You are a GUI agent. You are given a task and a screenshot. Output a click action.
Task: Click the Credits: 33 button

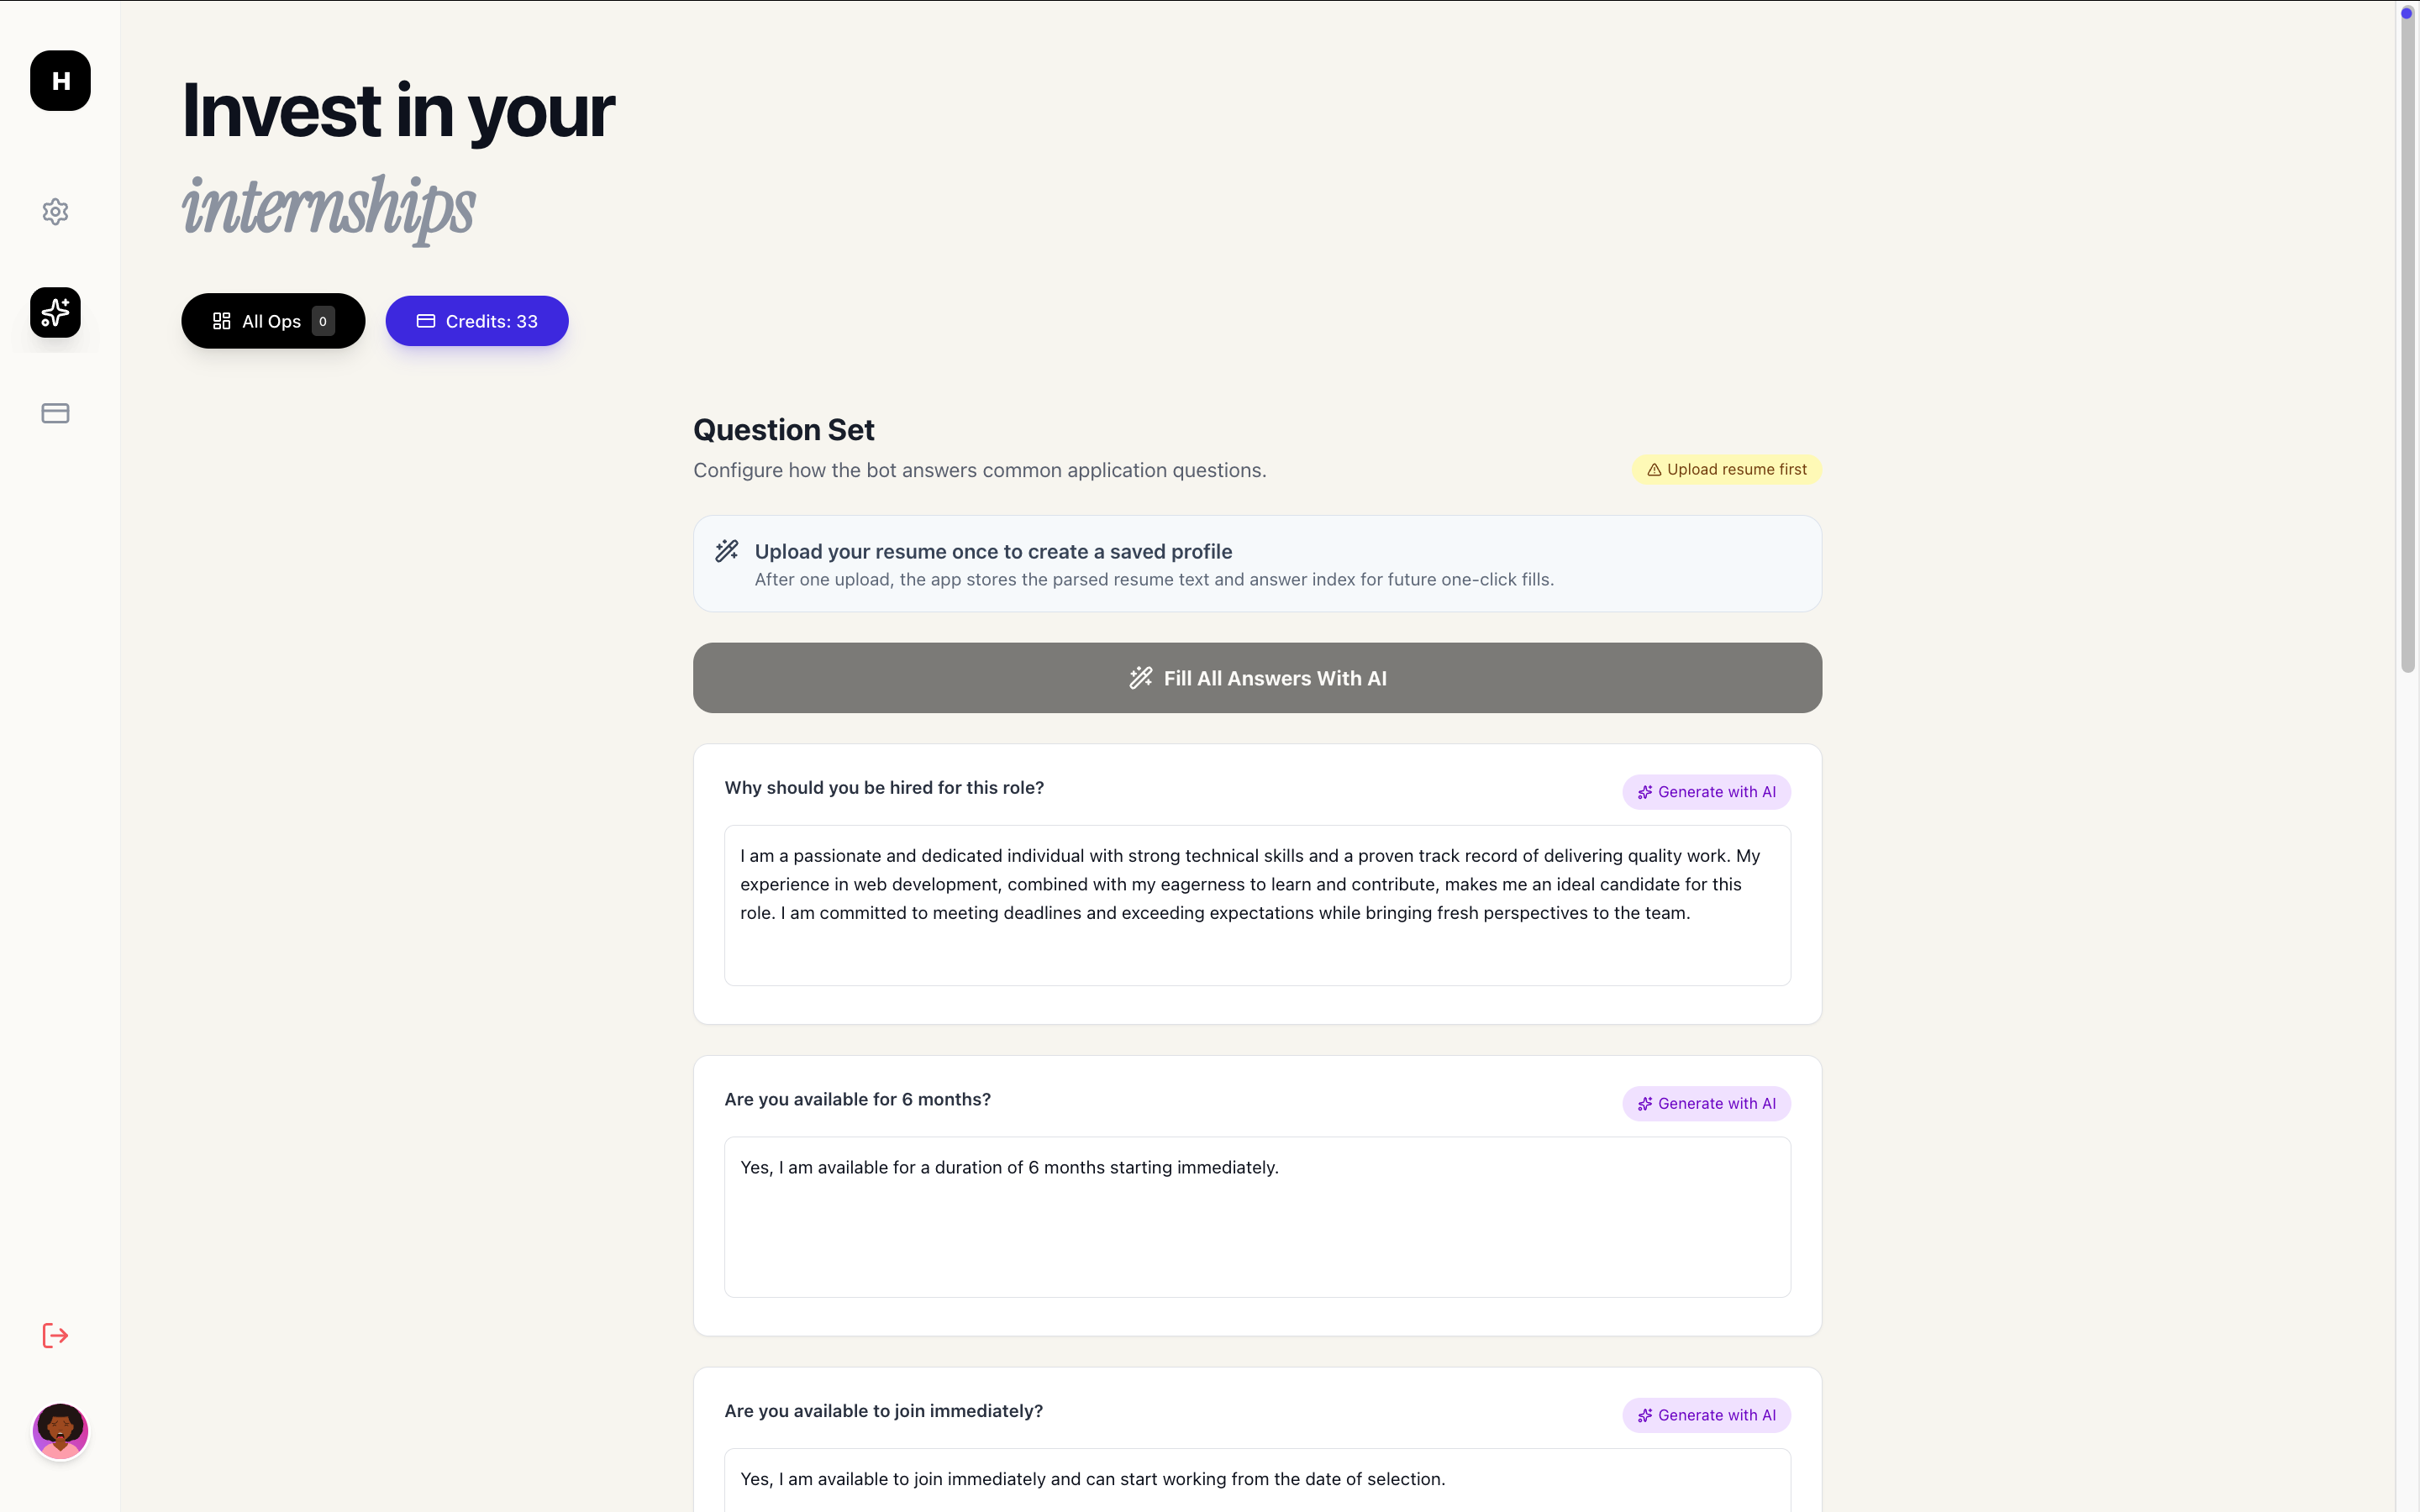tap(477, 321)
